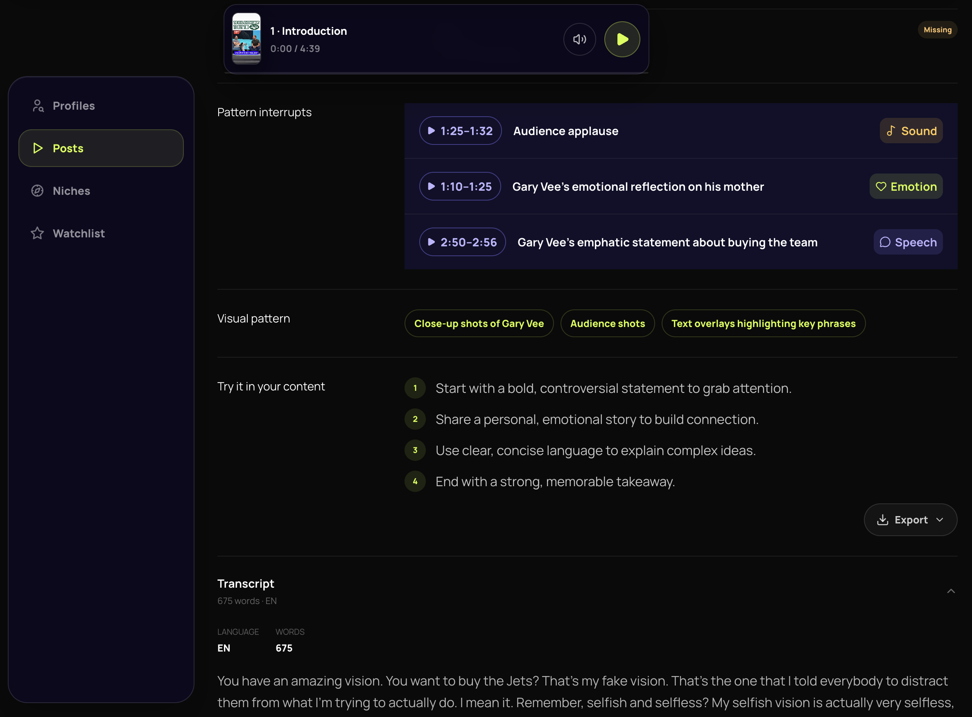The height and width of the screenshot is (717, 972).
Task: Open the Export dropdown
Action: 910,519
